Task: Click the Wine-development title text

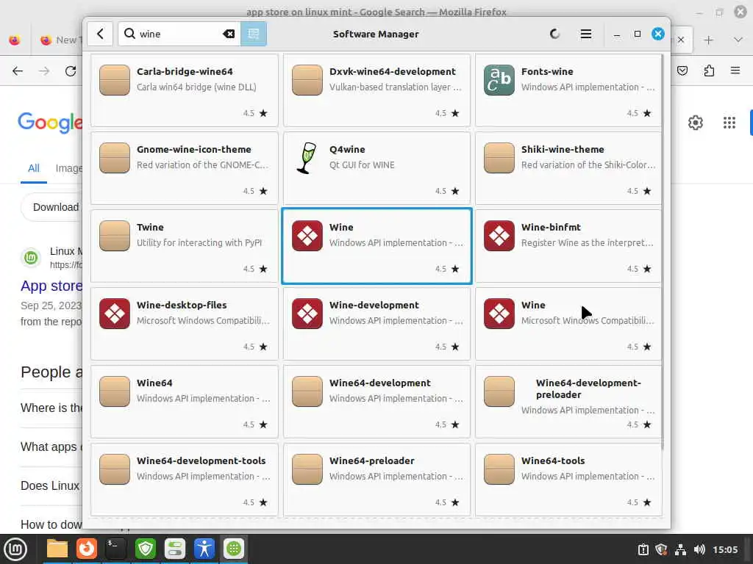Action: click(374, 305)
